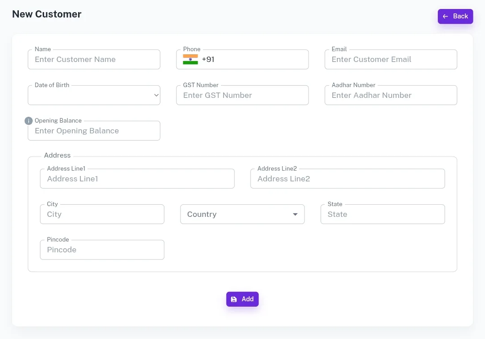Click the Address Line2 field

coord(348,179)
